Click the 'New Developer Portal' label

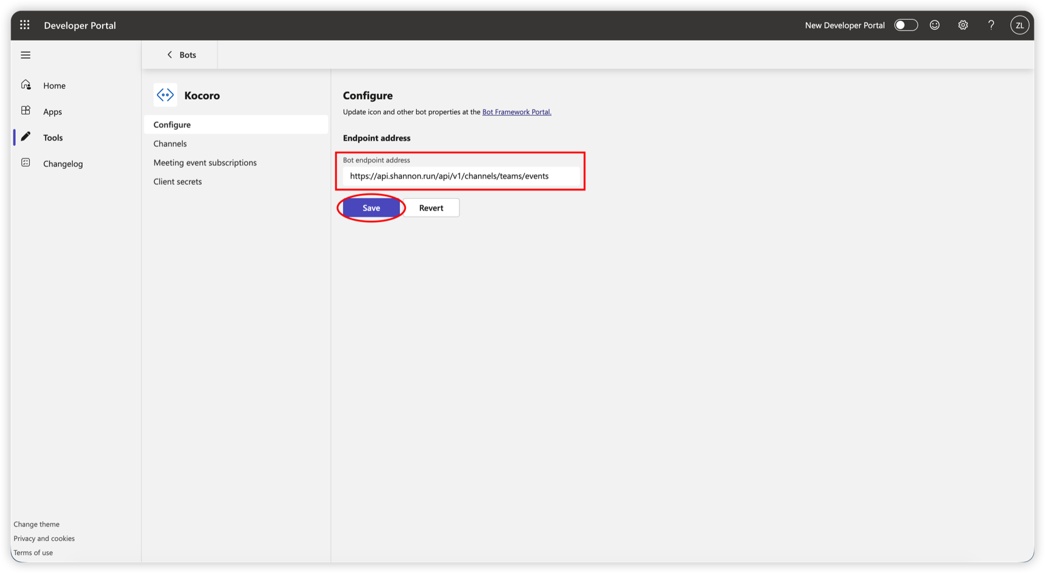coord(844,25)
